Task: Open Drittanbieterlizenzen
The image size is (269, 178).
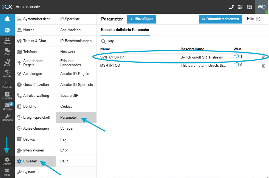Action: pos(220,19)
